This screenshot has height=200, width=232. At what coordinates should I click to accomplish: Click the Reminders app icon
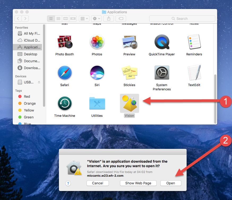tap(194, 42)
